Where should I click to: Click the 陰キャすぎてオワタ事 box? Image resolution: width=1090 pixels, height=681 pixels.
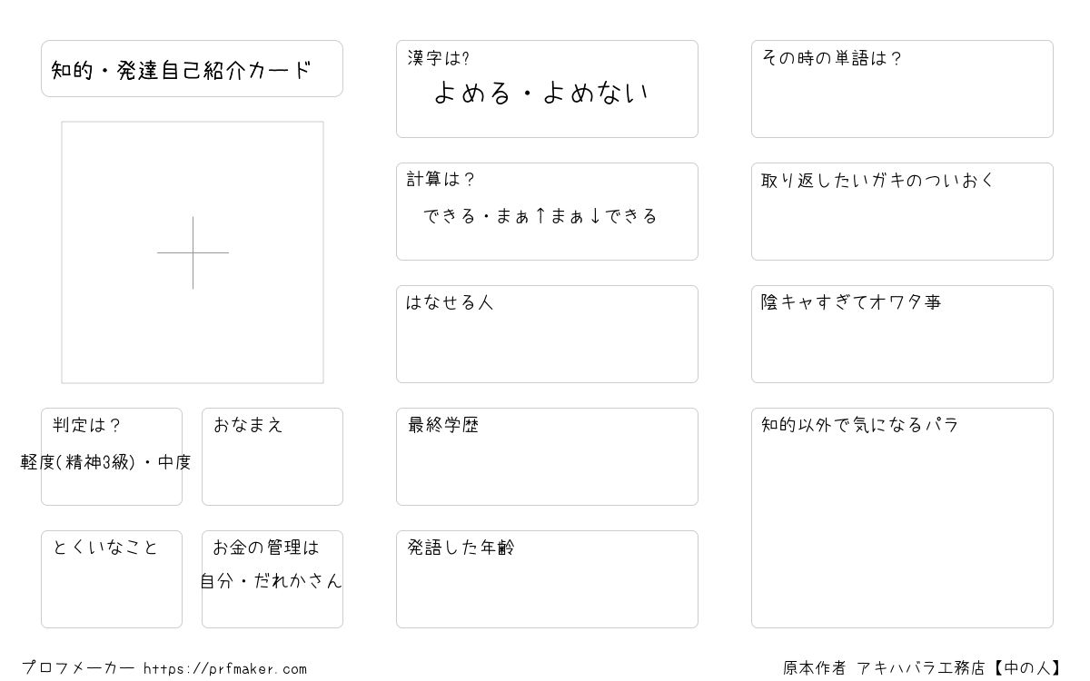(902, 334)
